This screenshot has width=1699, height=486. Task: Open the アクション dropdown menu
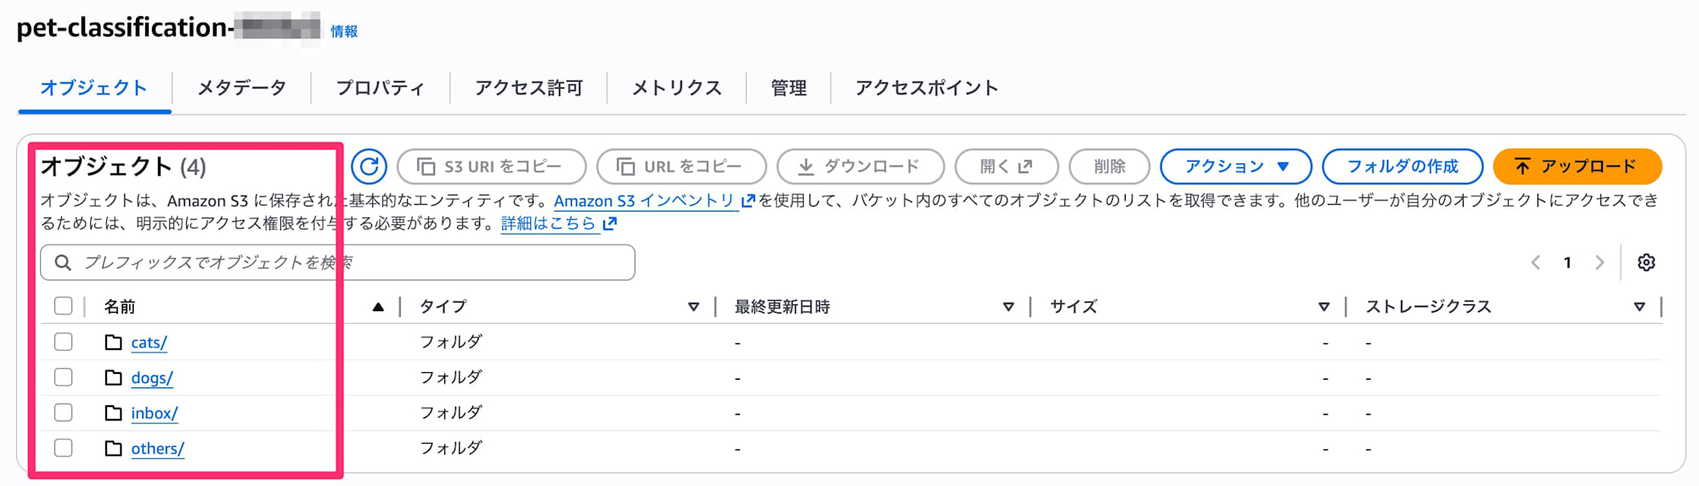[x=1235, y=167]
